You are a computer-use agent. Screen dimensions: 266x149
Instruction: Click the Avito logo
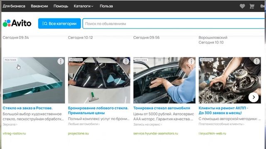[x=17, y=23]
